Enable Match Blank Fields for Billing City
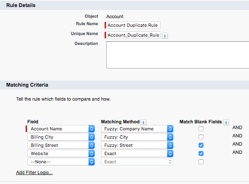 click(x=201, y=137)
